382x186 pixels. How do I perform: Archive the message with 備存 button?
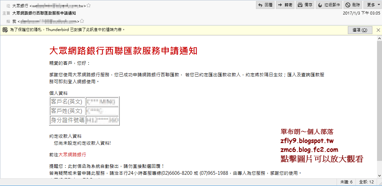pos(305,5)
